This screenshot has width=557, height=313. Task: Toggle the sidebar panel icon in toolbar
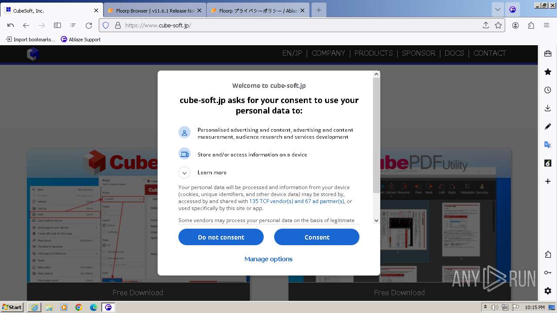pyautogui.click(x=57, y=25)
